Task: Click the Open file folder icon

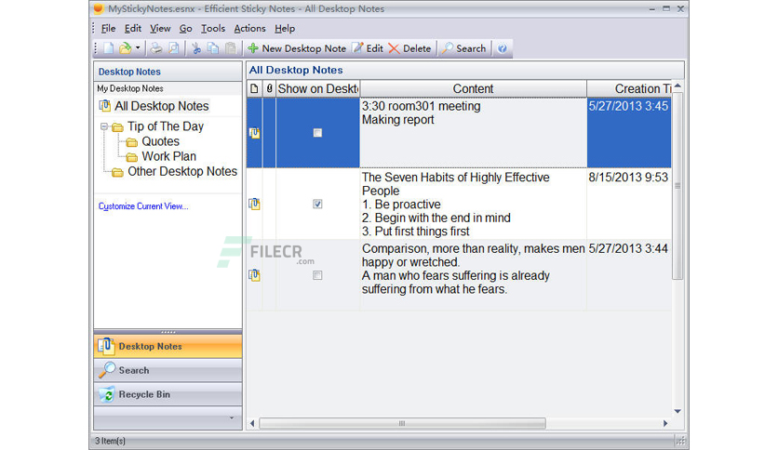Action: [x=125, y=48]
